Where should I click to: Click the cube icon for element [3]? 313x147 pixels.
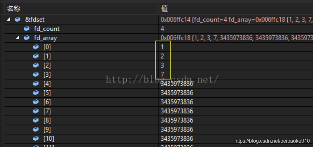(36, 74)
